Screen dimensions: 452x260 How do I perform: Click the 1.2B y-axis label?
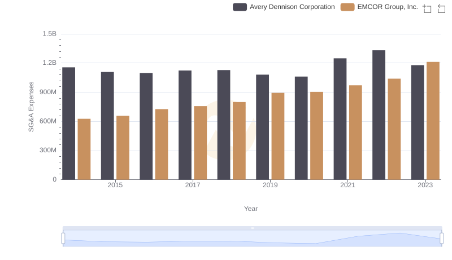click(50, 63)
